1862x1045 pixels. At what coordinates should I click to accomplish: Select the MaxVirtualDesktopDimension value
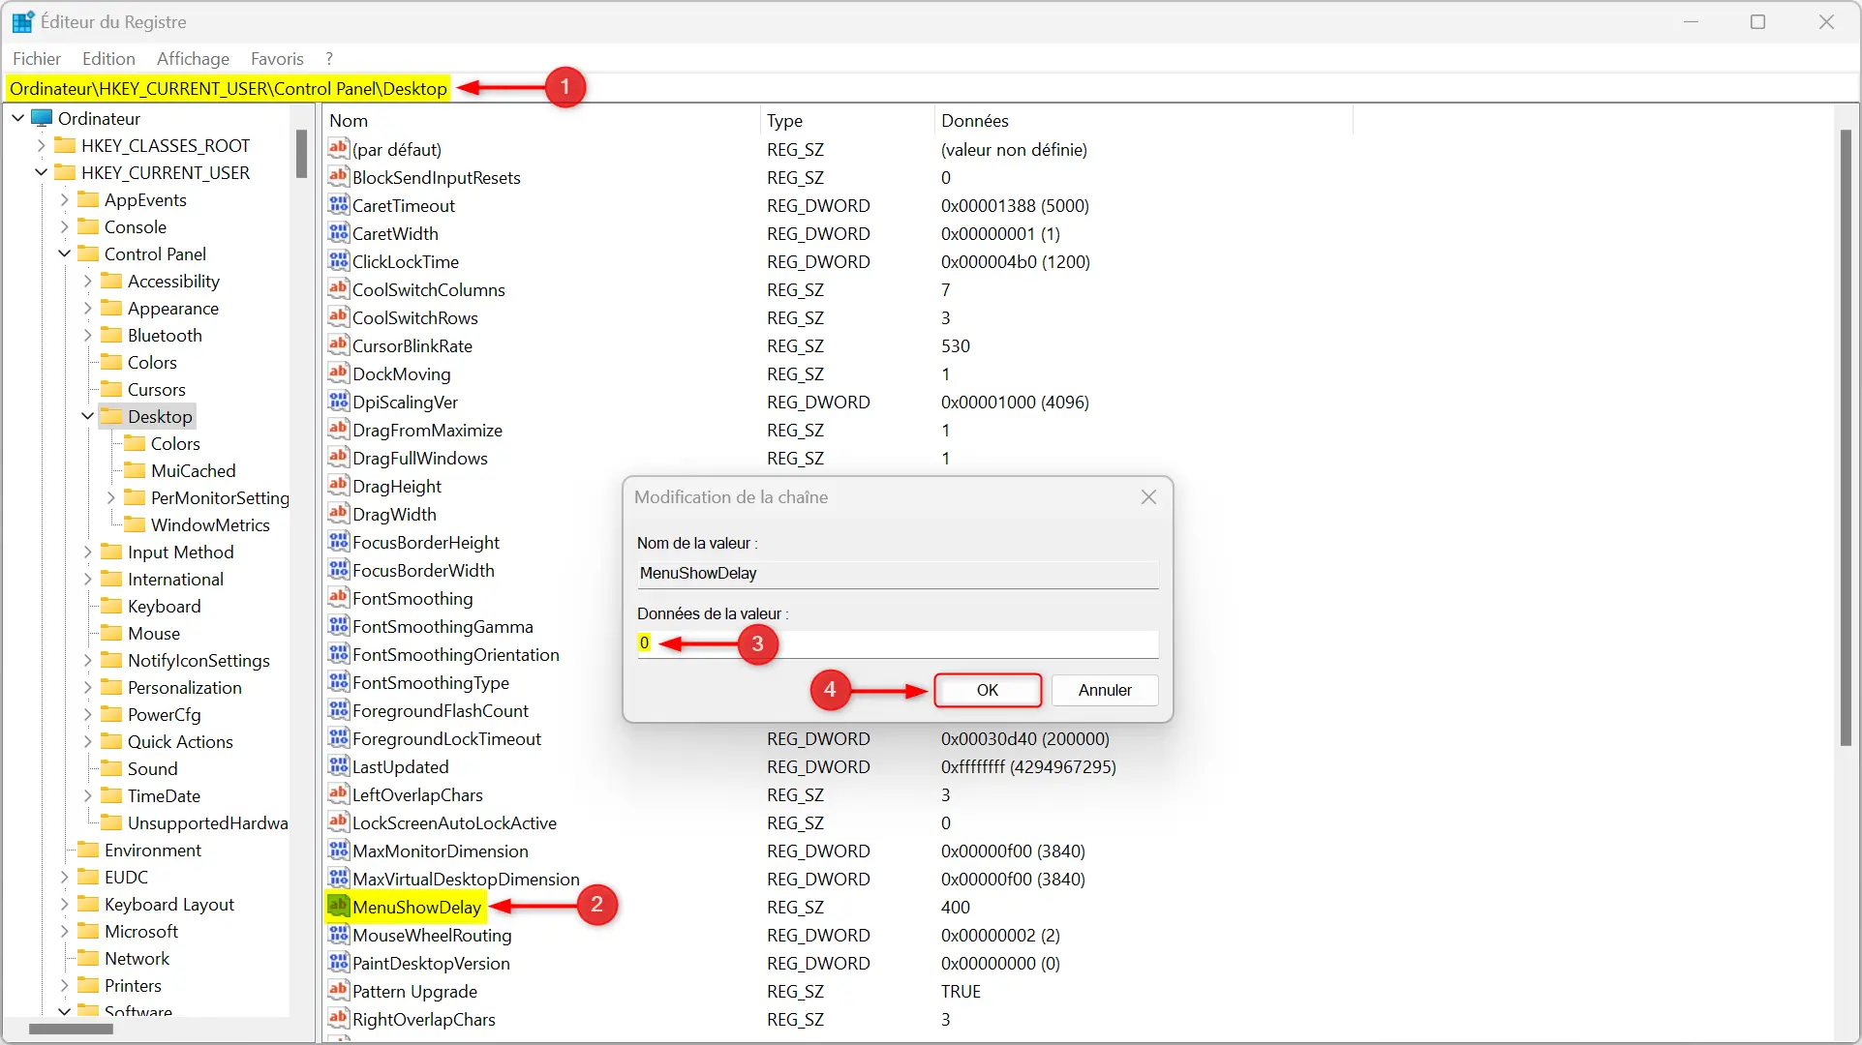[466, 879]
